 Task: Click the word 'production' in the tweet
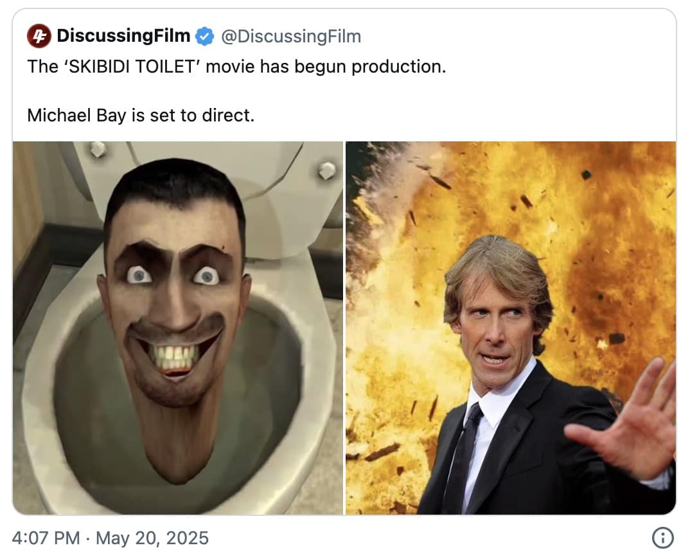tap(398, 67)
